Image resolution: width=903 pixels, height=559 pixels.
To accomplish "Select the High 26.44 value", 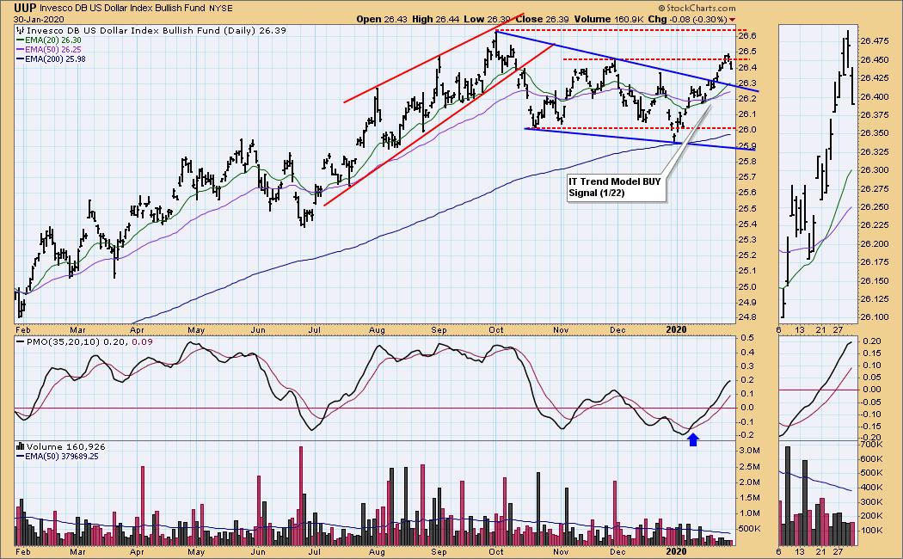I will [x=436, y=19].
